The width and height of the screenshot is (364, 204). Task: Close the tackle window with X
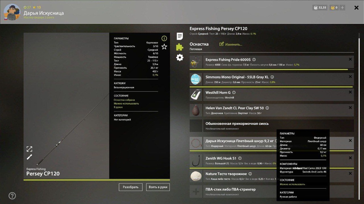click(x=356, y=8)
